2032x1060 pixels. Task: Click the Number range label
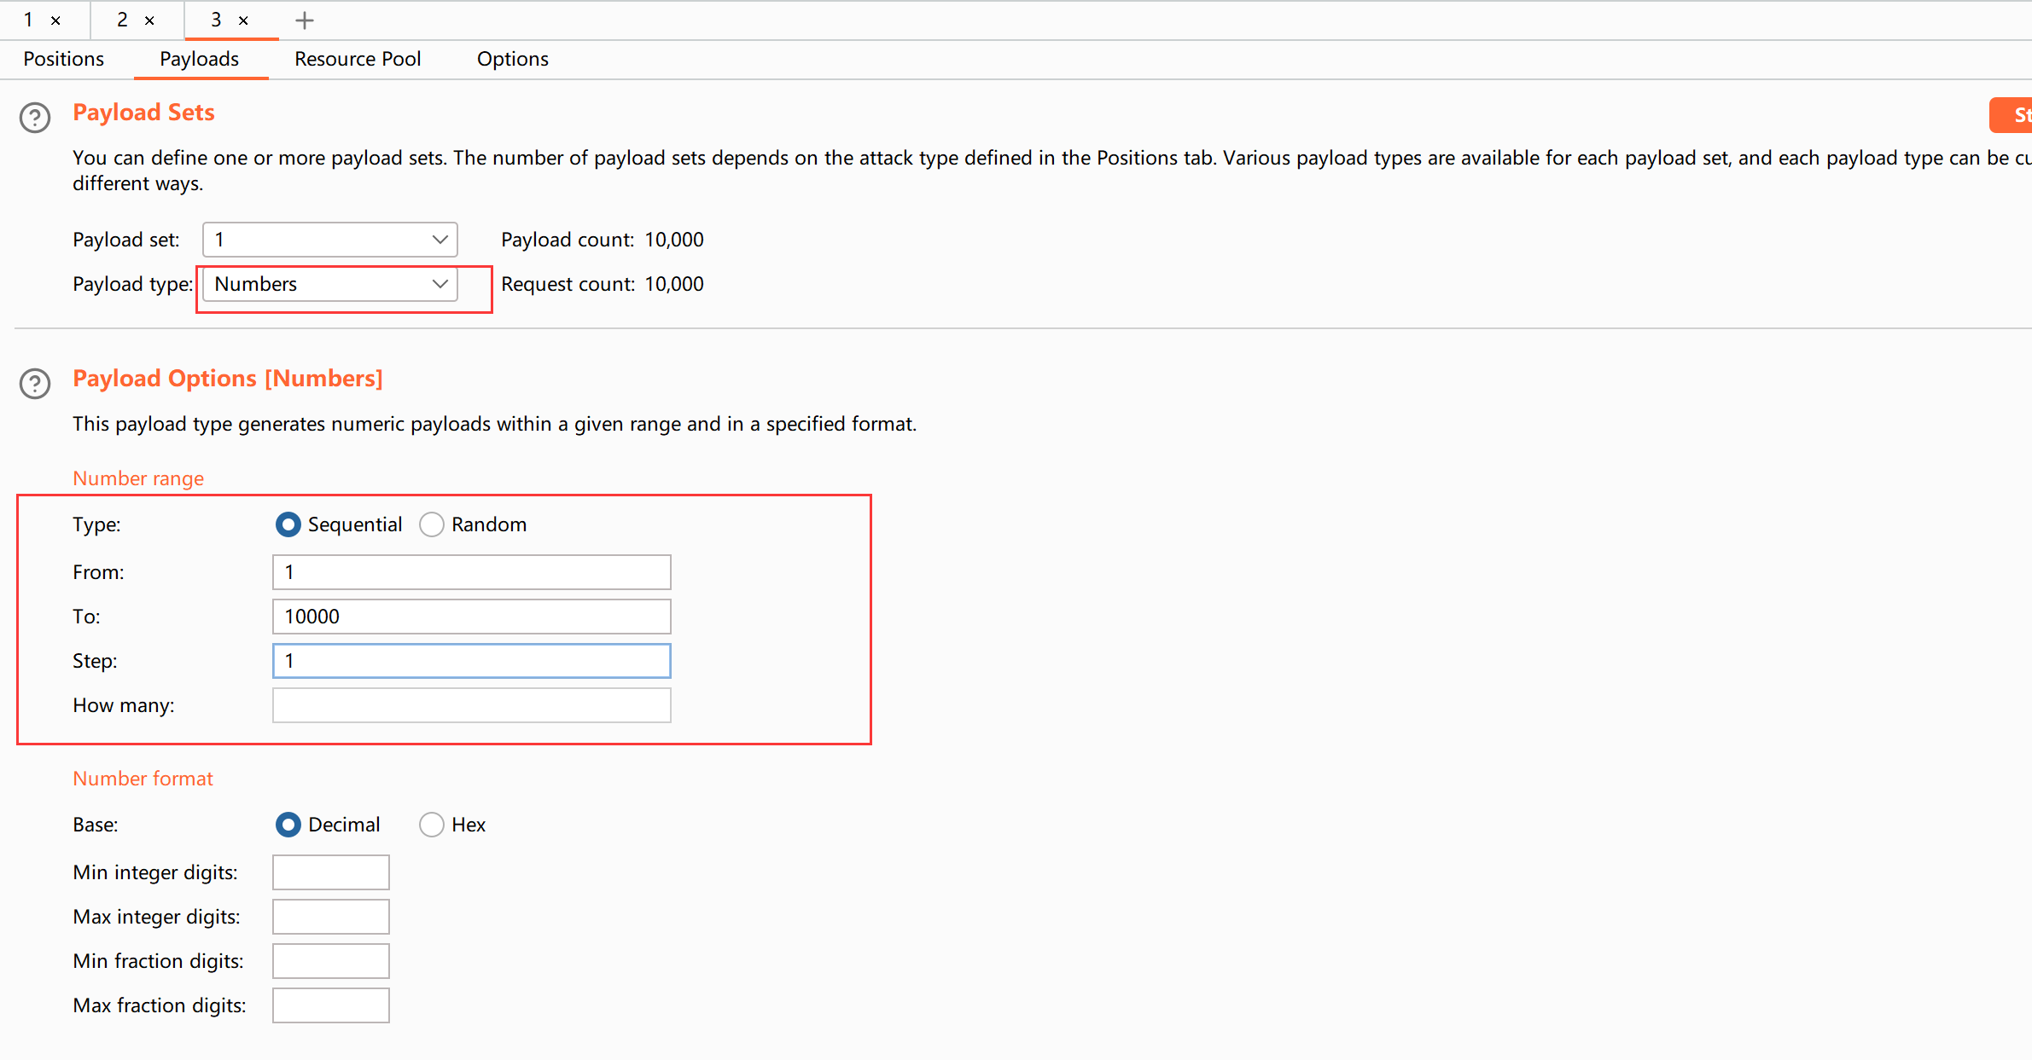pyautogui.click(x=138, y=478)
